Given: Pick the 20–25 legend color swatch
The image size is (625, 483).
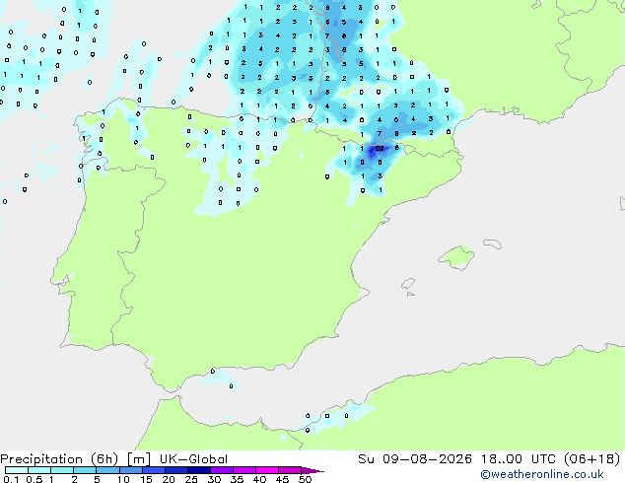Looking at the screenshot, I should 175,470.
